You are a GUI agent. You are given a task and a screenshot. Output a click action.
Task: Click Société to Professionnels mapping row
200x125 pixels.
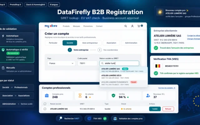tap(17, 87)
